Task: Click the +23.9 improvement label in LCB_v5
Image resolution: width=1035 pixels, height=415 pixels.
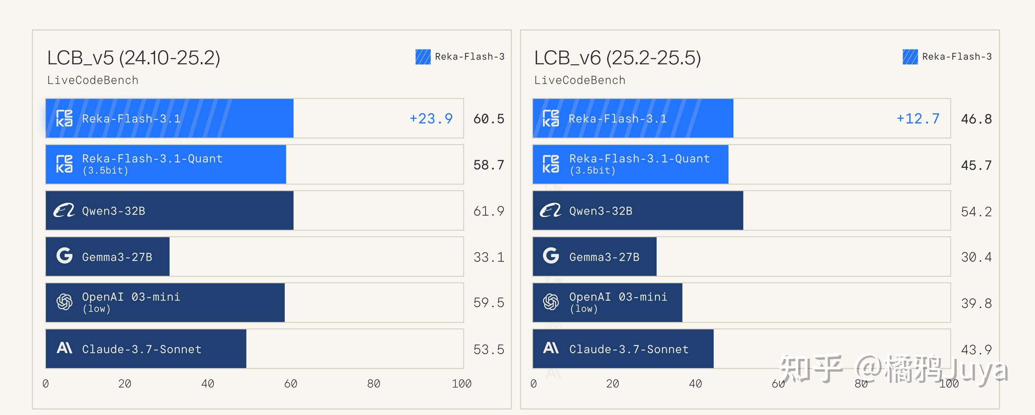Action: 431,118
